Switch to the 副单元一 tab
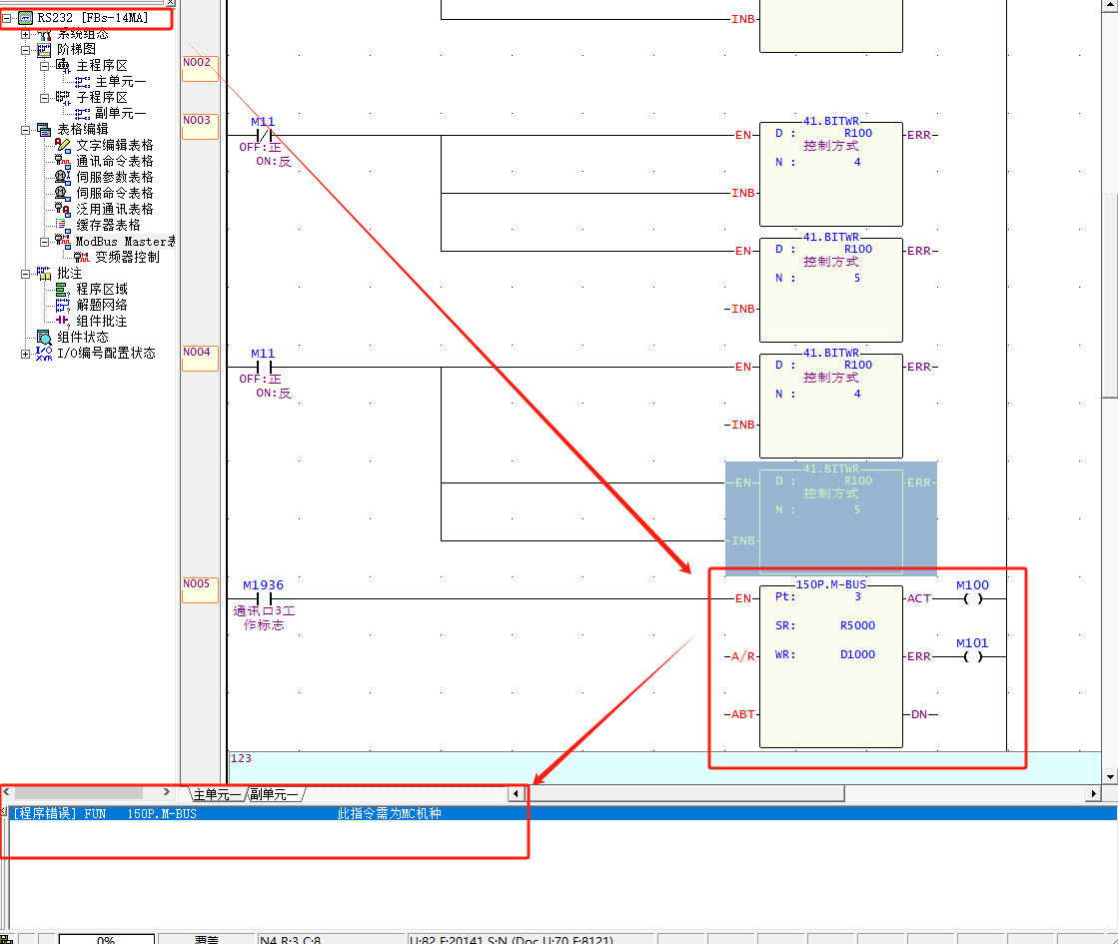The width and height of the screenshot is (1118, 944). pyautogui.click(x=274, y=794)
